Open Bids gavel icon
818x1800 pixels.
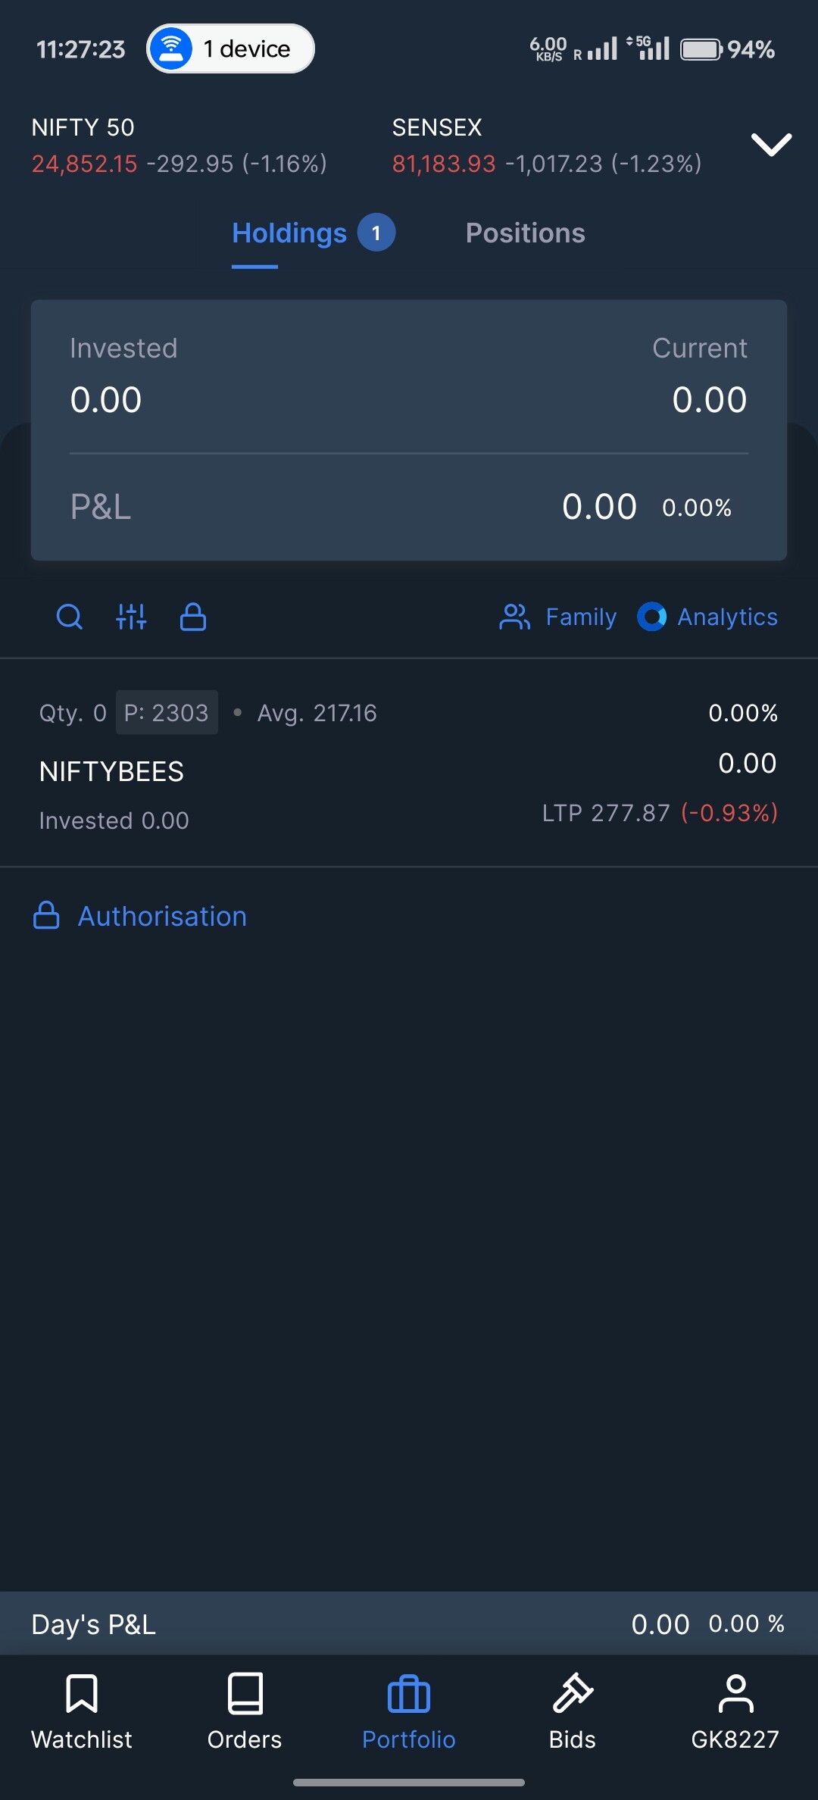pos(573,1693)
